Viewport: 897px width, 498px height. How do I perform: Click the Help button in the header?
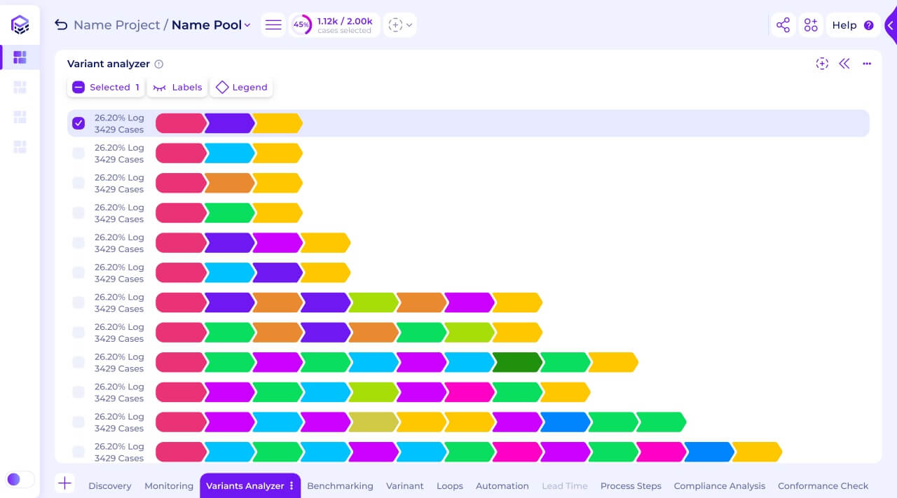853,25
